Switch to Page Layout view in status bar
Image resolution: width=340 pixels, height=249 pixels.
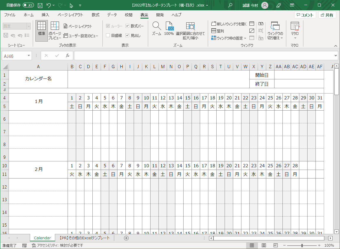point(264,245)
